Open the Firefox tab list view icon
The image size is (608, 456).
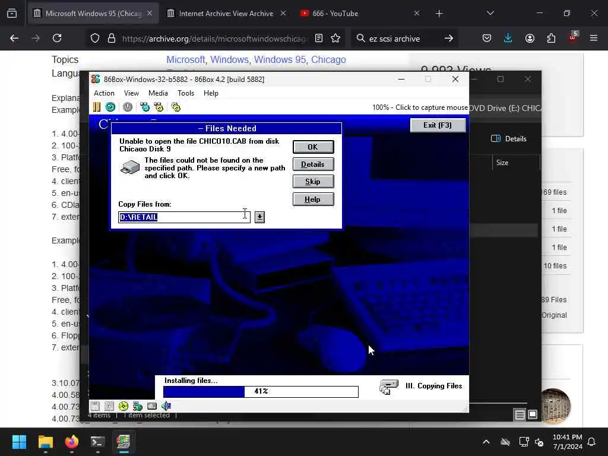coord(12,14)
